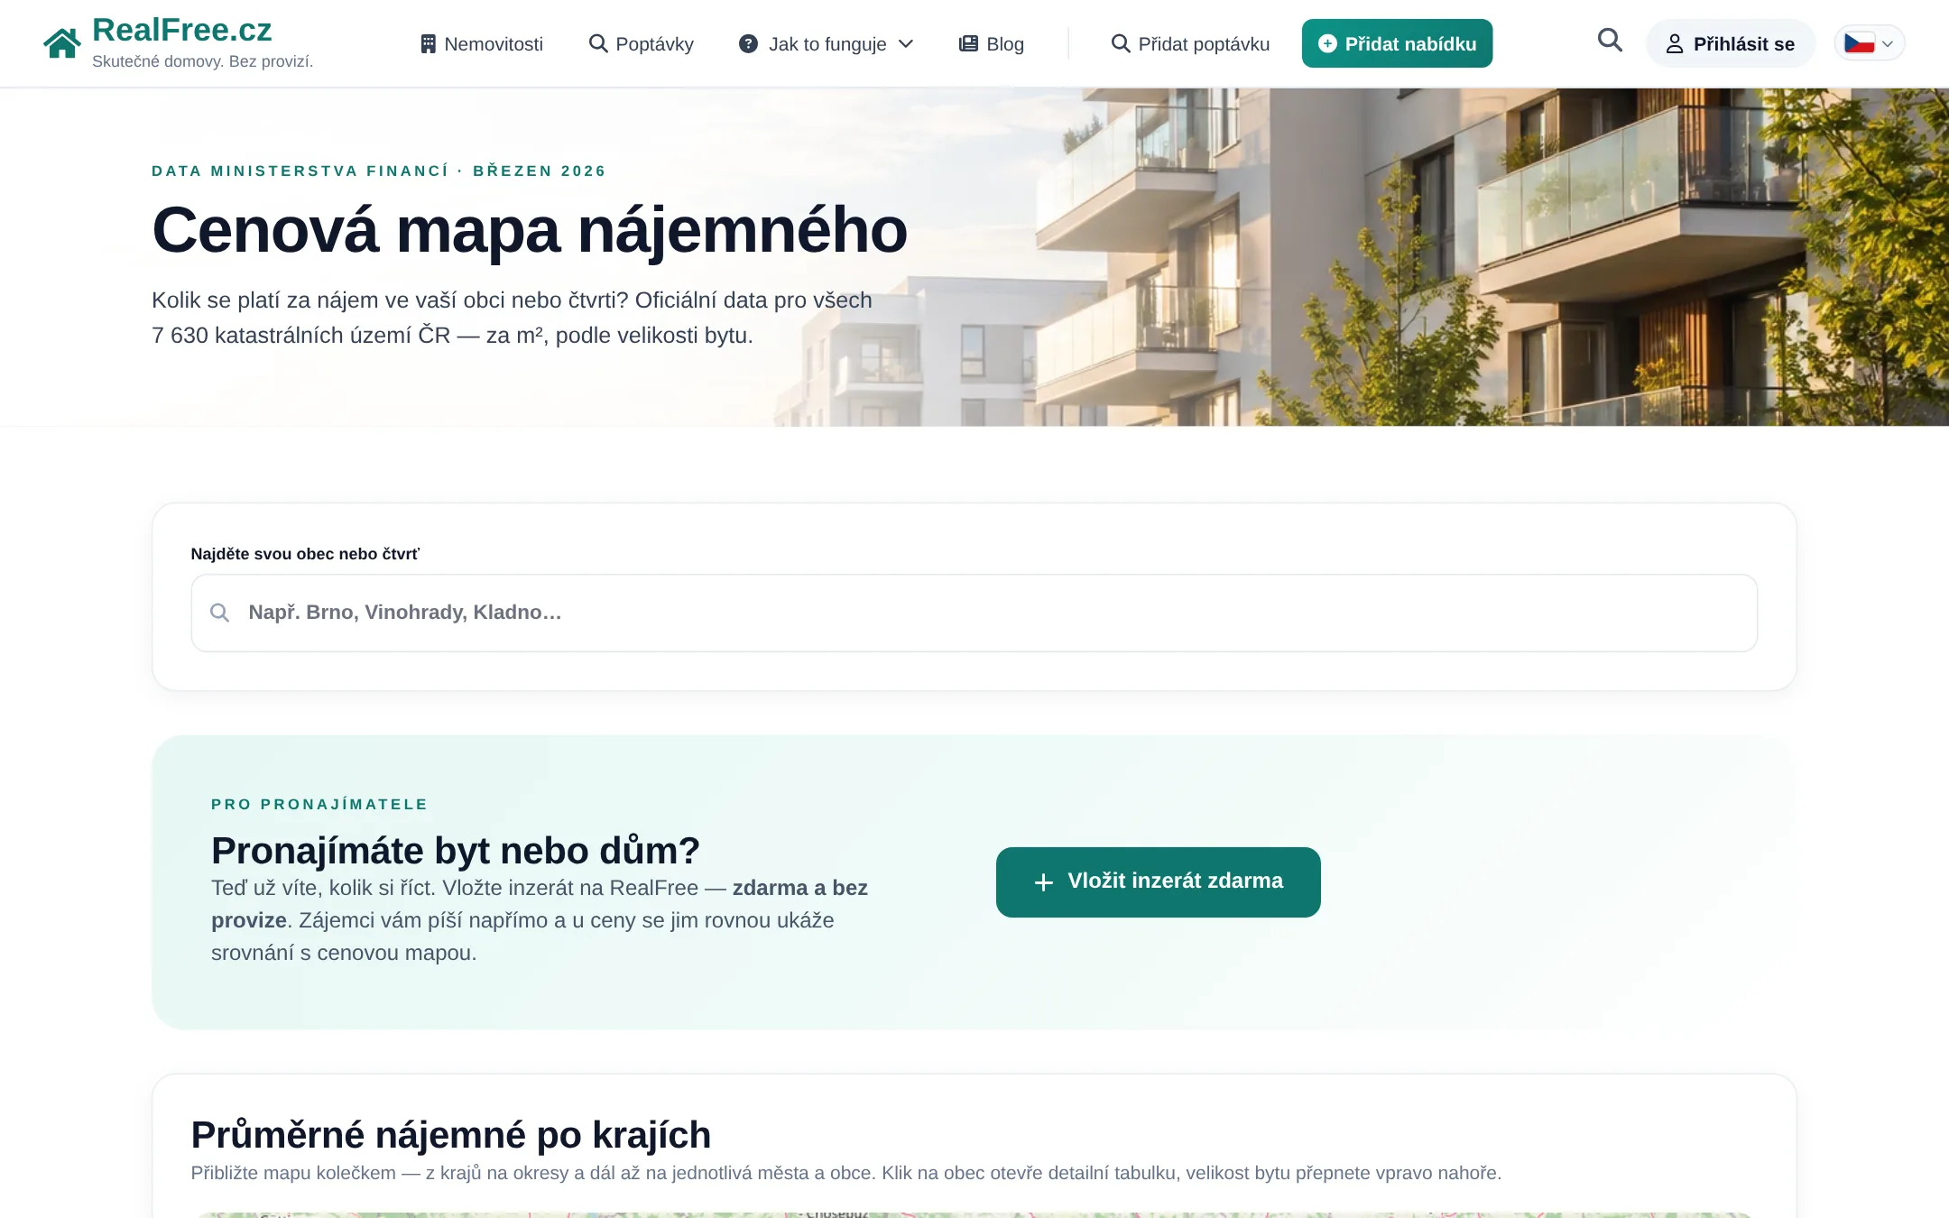
Task: Click the magnifier icon inside search field
Action: tap(219, 613)
